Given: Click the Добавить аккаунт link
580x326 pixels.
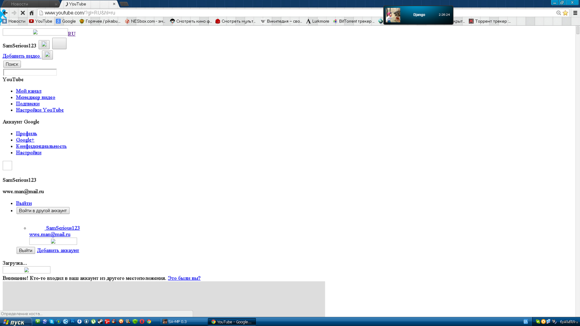Looking at the screenshot, I should pos(58,250).
